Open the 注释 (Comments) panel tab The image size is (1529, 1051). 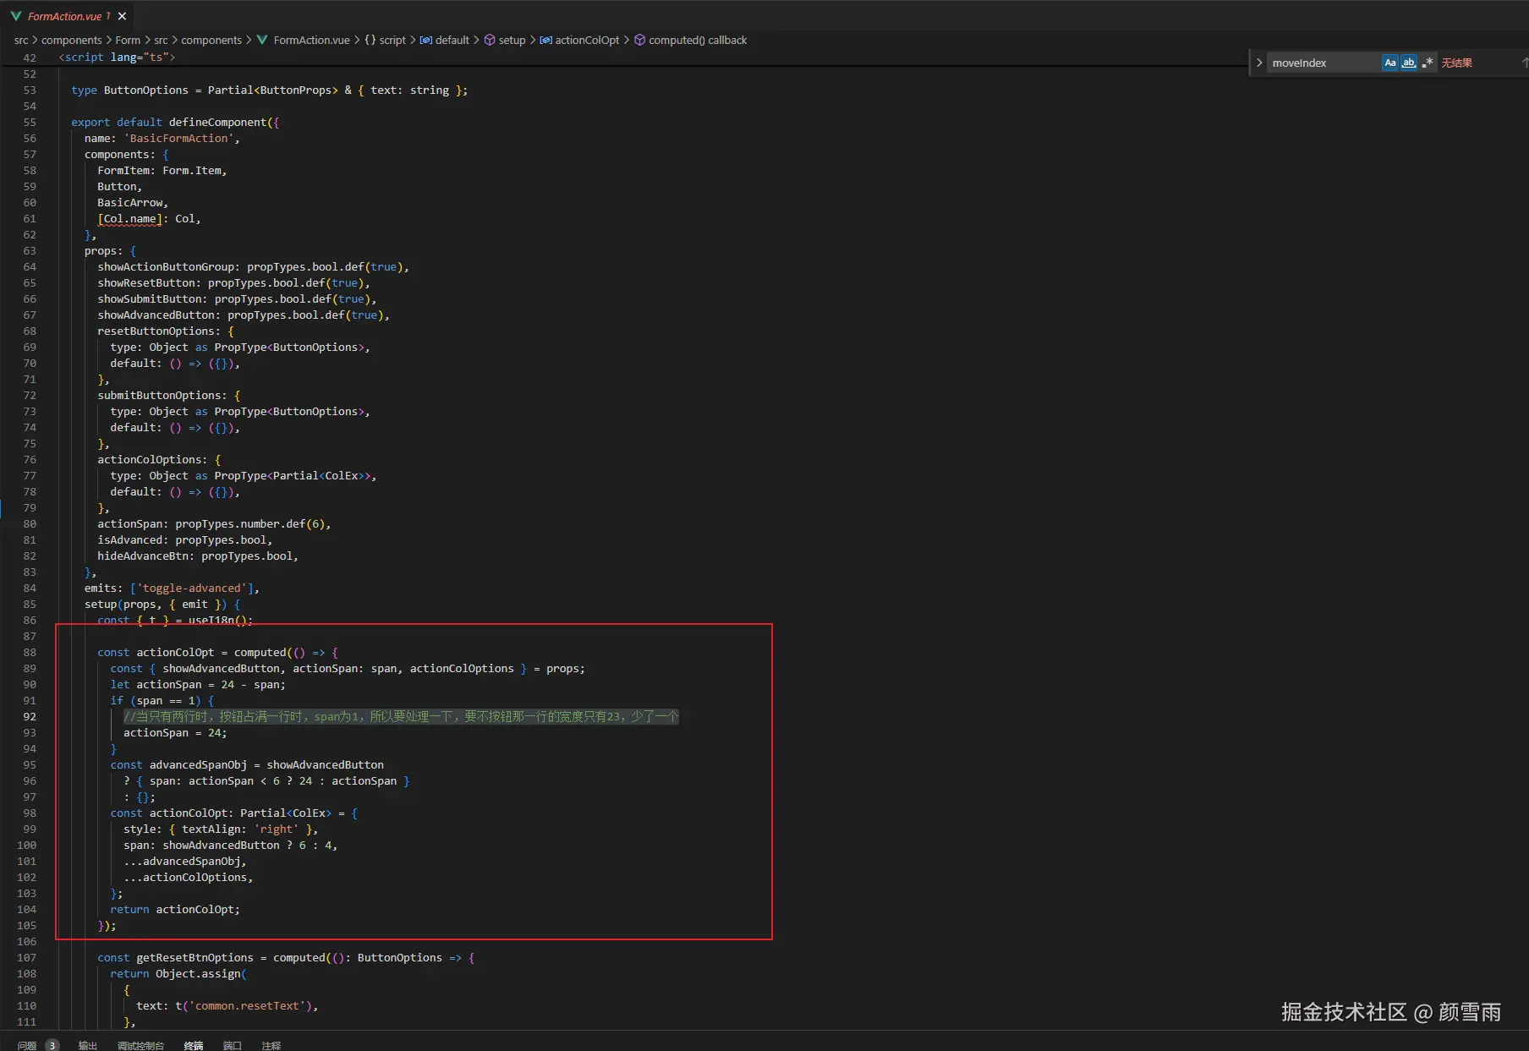(271, 1045)
